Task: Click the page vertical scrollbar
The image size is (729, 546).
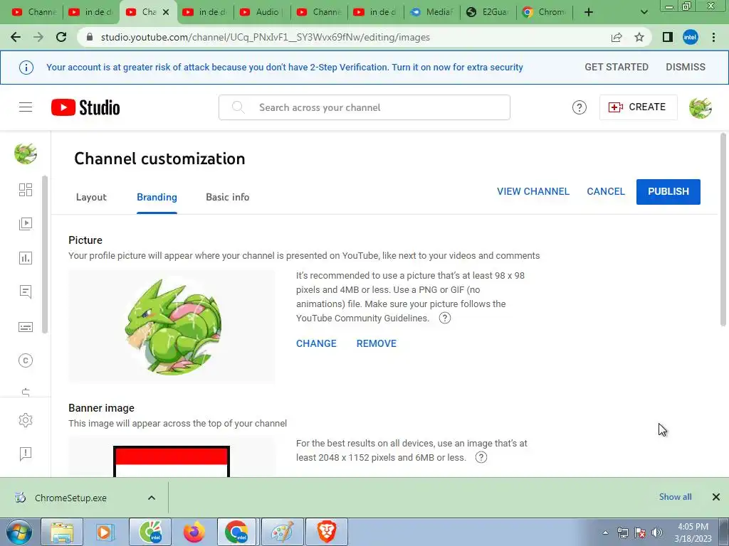Action: tap(723, 230)
